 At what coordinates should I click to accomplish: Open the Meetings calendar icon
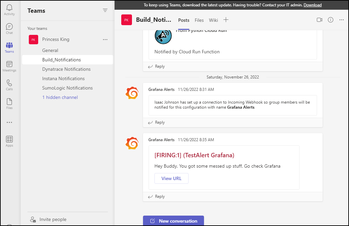(9, 64)
